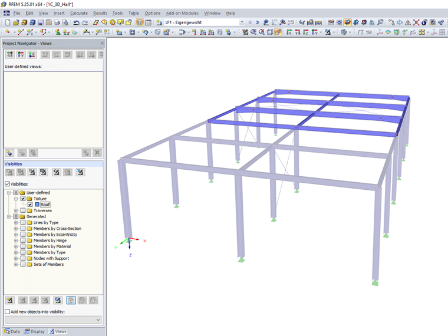Screen dimensions: 448x336
Task: Close the Project Navigator panel
Action: 103,43
